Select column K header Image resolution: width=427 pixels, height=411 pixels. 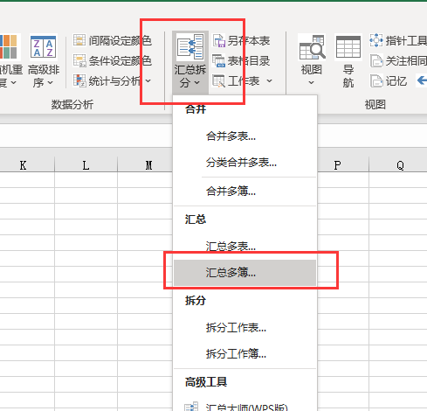pyautogui.click(x=23, y=165)
